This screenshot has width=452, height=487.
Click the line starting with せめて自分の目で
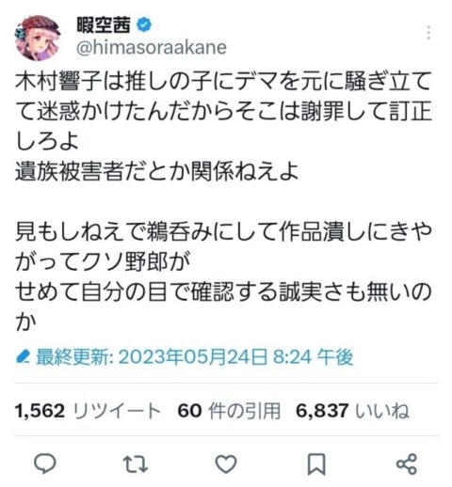[x=223, y=307]
